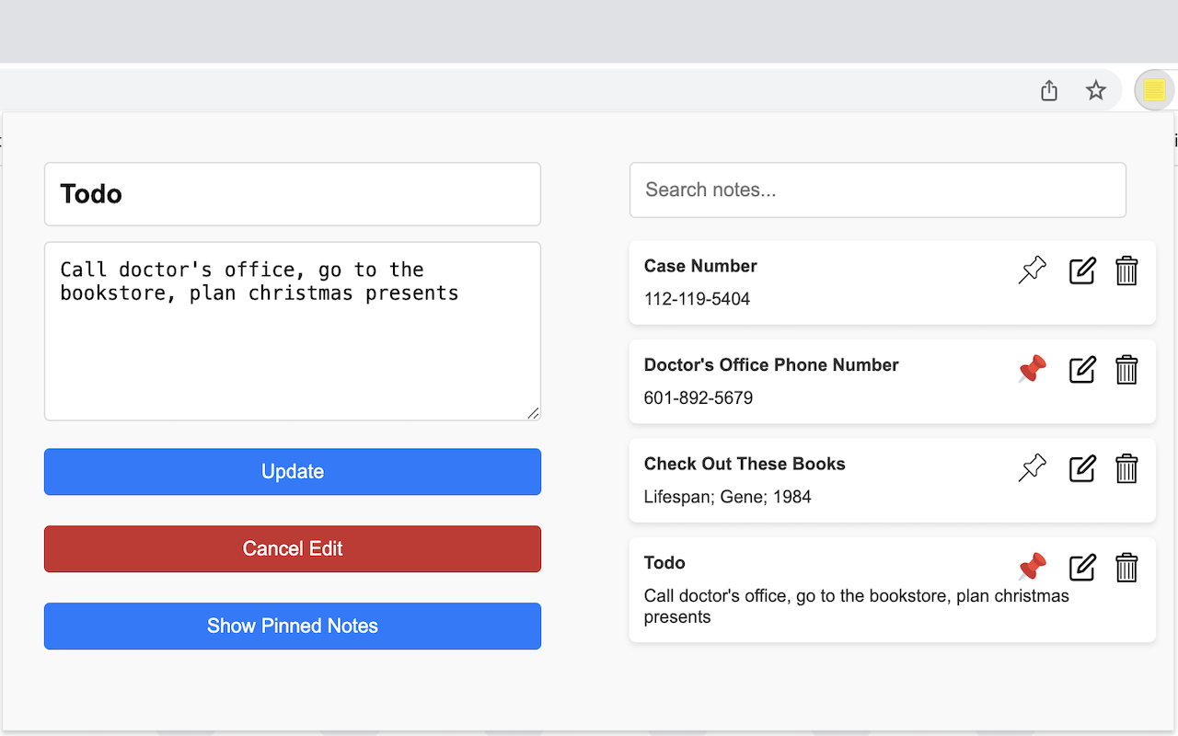Bookmark this page with the star icon
This screenshot has height=736, width=1178.
pyautogui.click(x=1095, y=90)
